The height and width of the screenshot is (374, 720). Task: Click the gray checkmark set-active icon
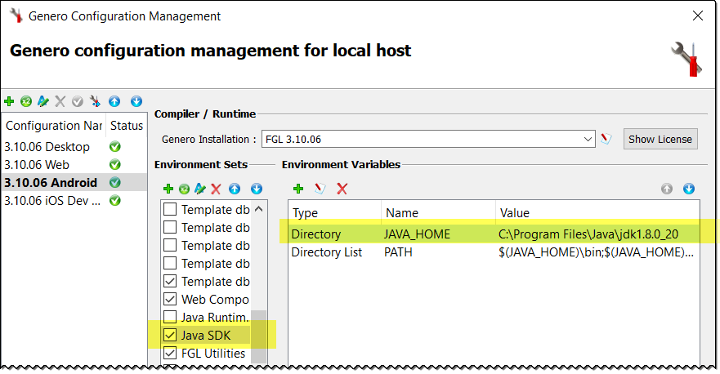[78, 101]
